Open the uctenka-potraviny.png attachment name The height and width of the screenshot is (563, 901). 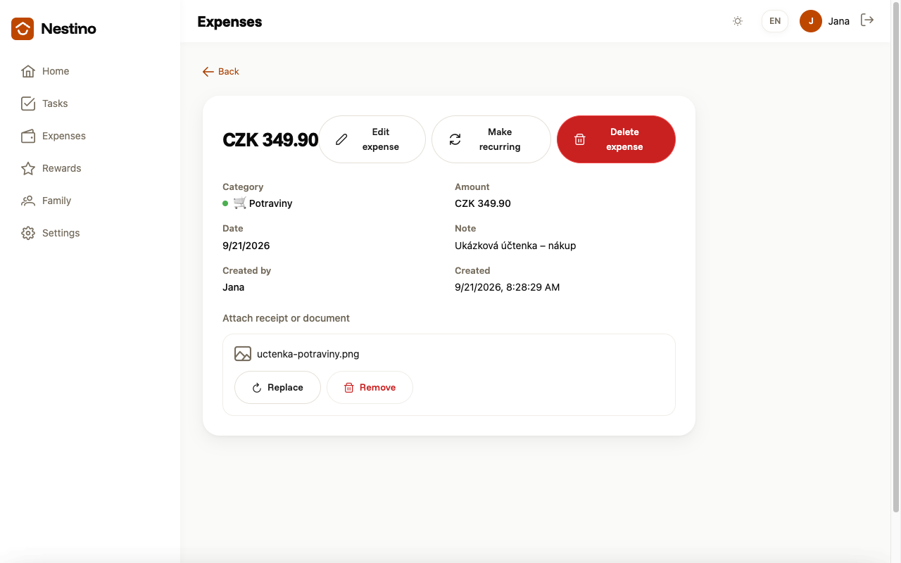click(308, 354)
